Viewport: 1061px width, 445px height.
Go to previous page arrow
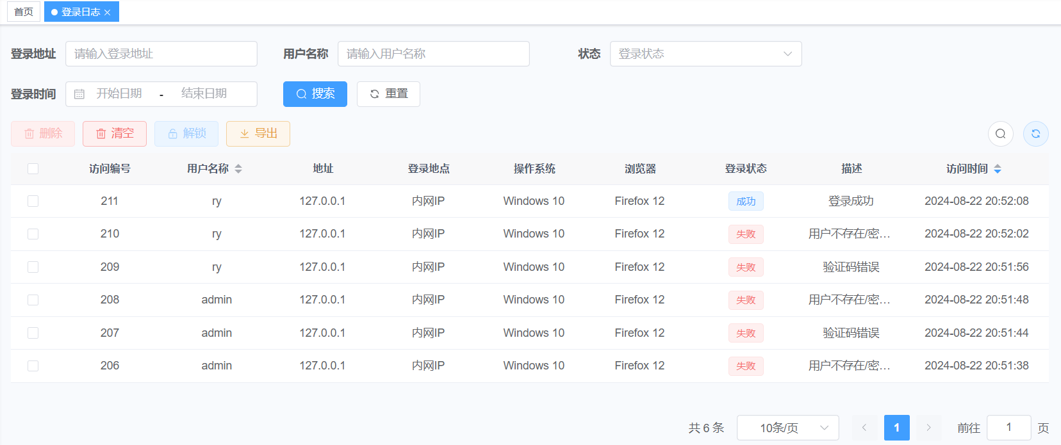(x=864, y=428)
